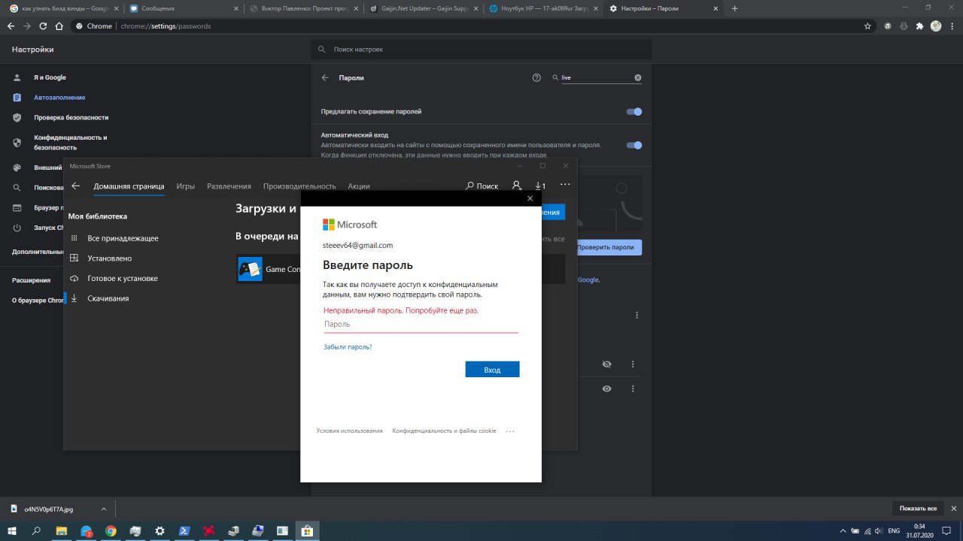This screenshot has width=963, height=541.
Task: Select Все принадлежащее in Моя библиотека
Action: point(123,238)
